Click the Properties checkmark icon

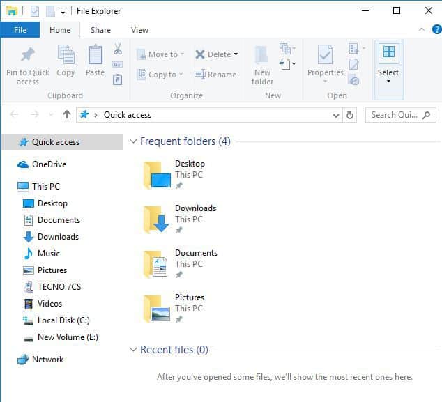[325, 54]
